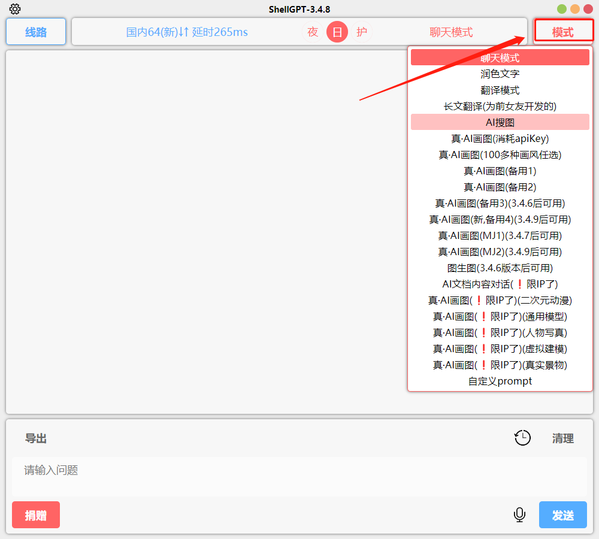Select 真·AI画图(备用3)(3.4.6后可用)
599x539 pixels.
pos(500,203)
